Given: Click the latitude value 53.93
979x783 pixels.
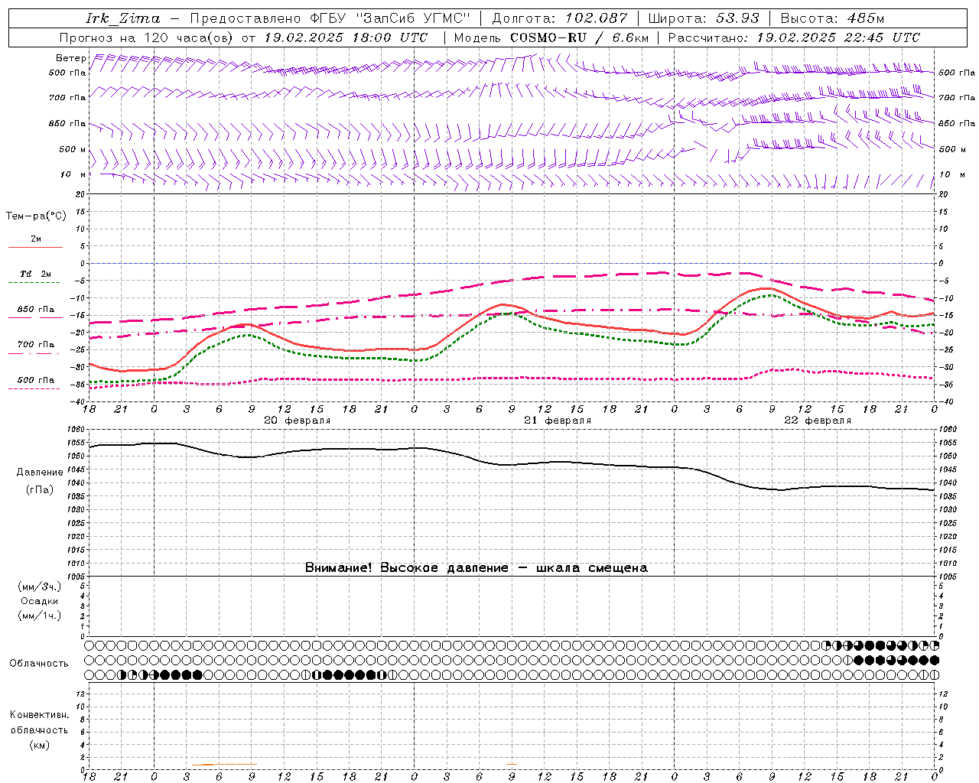Looking at the screenshot, I should pyautogui.click(x=737, y=18).
